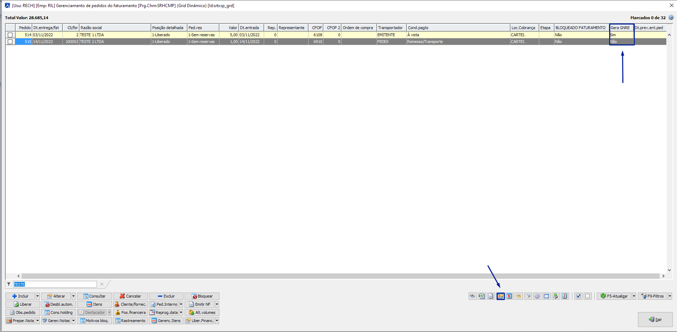Image resolution: width=677 pixels, height=332 pixels.
Task: Open the F9-Filtros button
Action: coord(653,296)
